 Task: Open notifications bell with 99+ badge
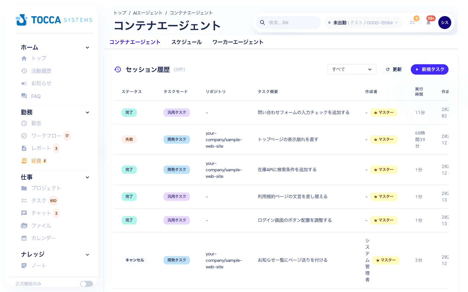pos(429,22)
